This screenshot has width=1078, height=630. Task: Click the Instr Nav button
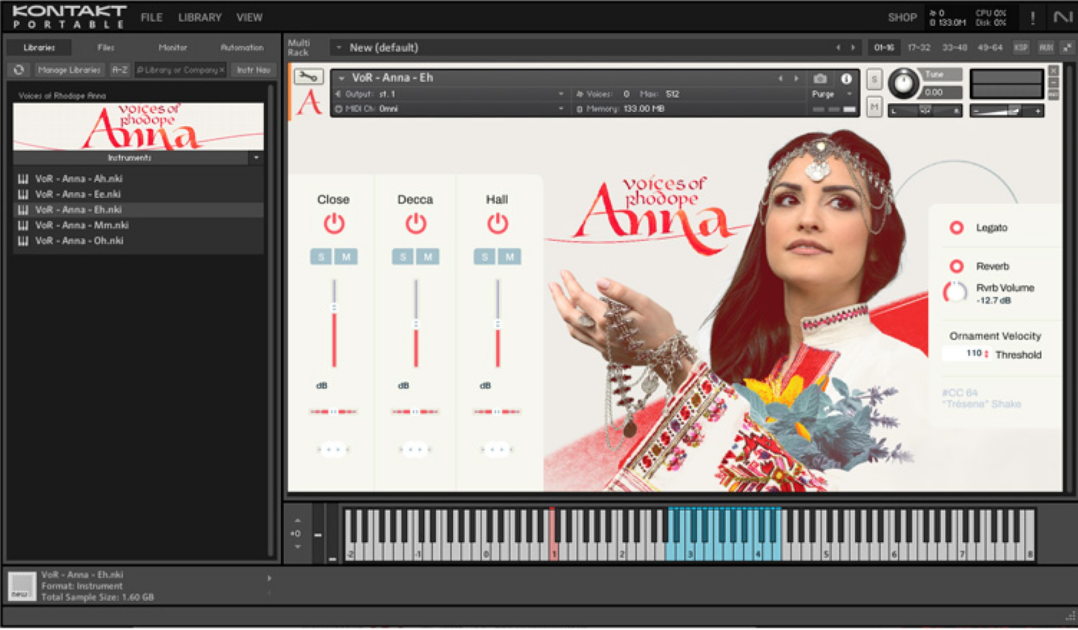pos(254,70)
